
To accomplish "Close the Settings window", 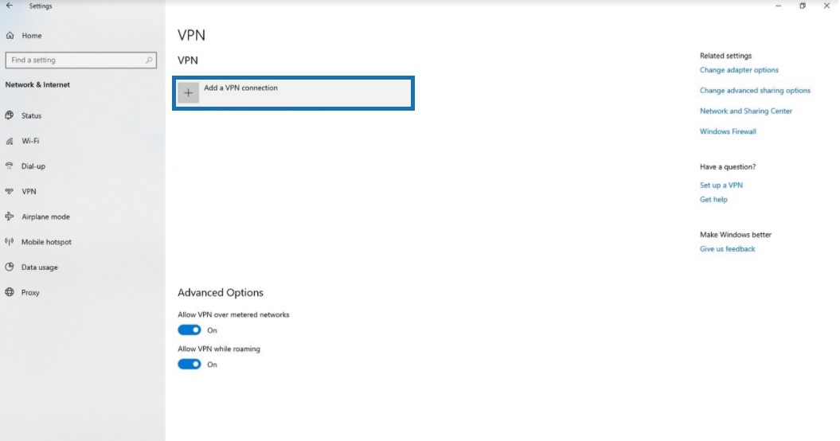I will pos(826,6).
